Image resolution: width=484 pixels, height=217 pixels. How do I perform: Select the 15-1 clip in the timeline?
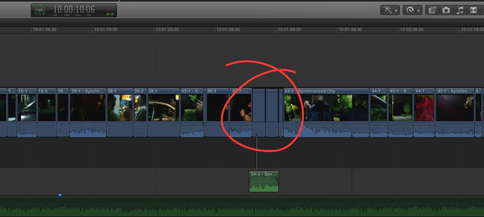[27, 112]
